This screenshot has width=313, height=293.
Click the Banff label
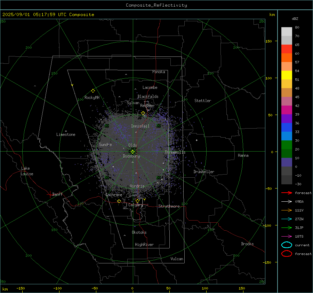[57, 194]
